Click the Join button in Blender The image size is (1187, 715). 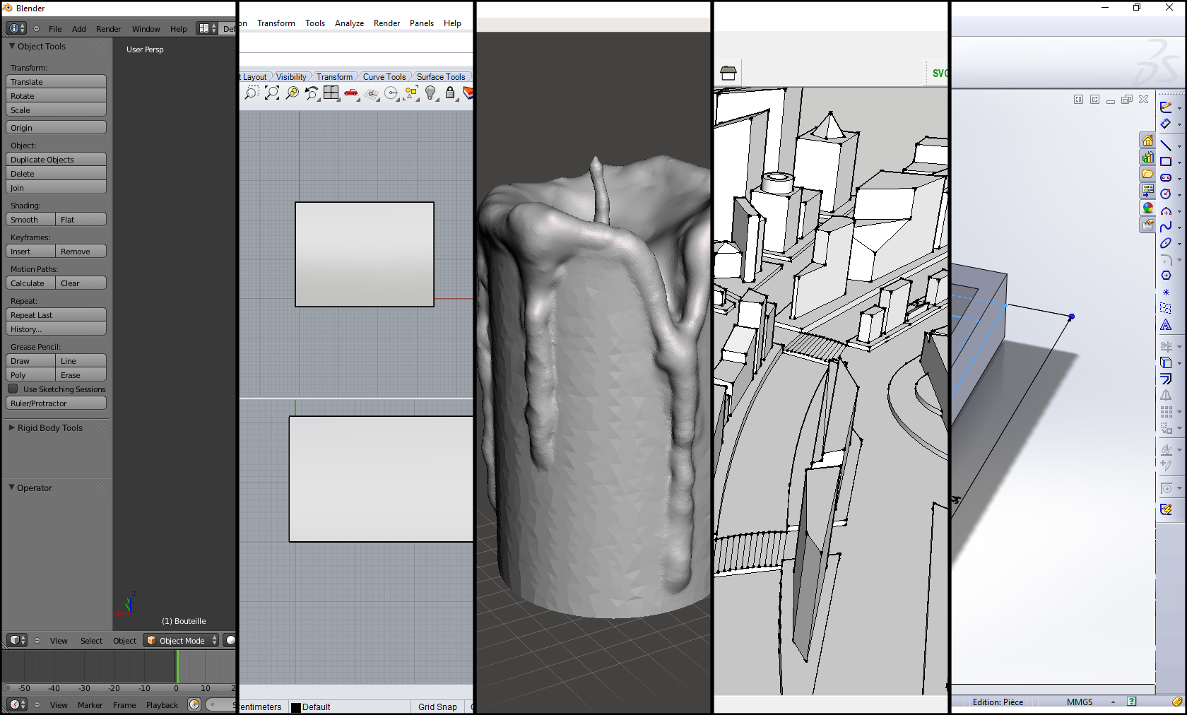57,188
